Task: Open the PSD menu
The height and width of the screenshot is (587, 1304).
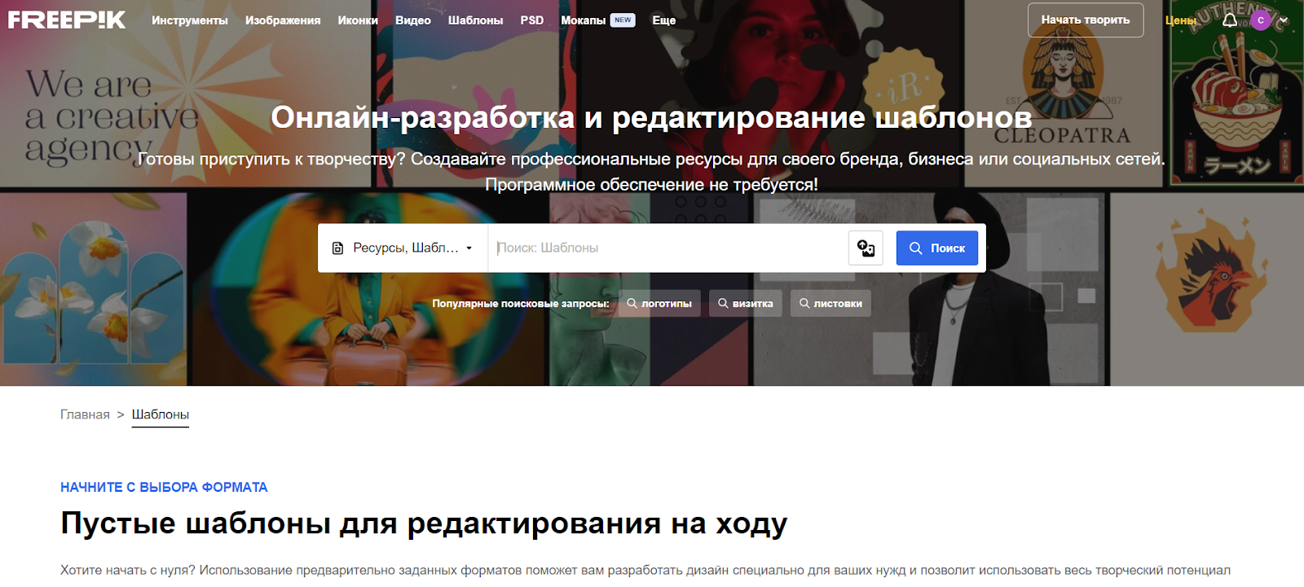Action: pyautogui.click(x=532, y=20)
